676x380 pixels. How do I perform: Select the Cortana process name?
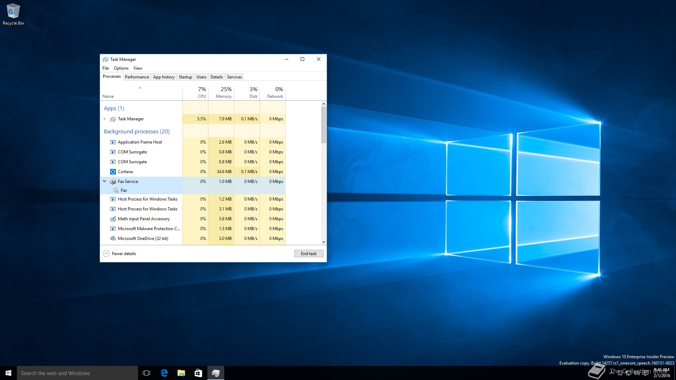(x=125, y=172)
